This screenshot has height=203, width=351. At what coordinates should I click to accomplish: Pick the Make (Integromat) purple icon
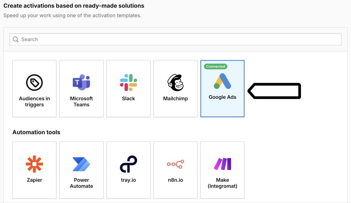click(222, 164)
